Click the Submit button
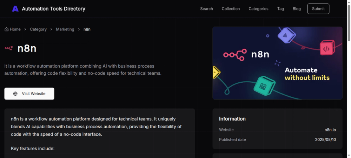 [x=318, y=9]
